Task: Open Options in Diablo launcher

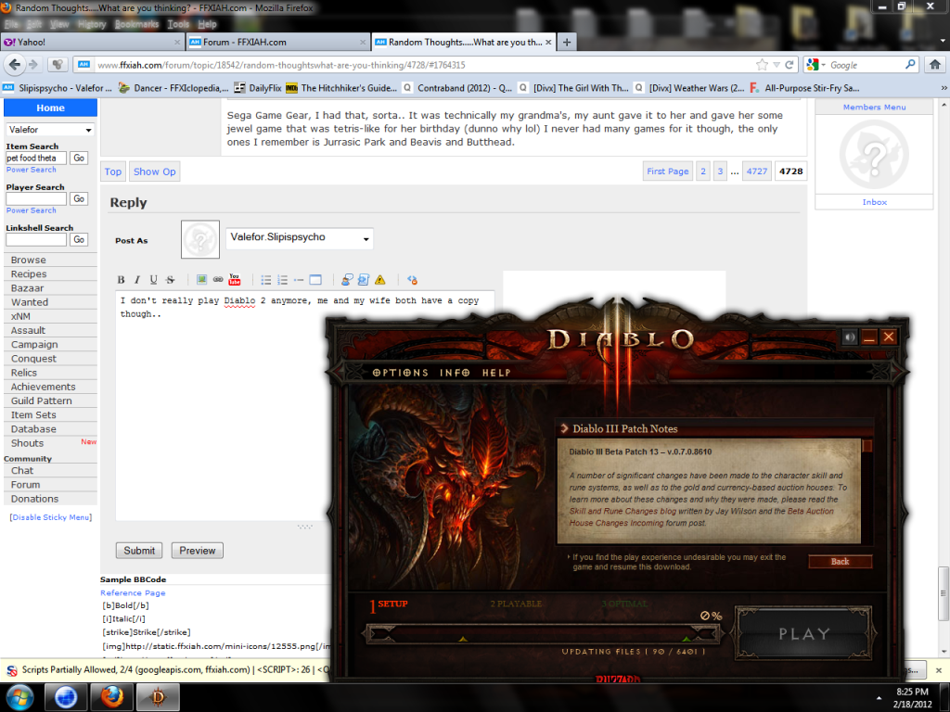Action: coord(401,373)
